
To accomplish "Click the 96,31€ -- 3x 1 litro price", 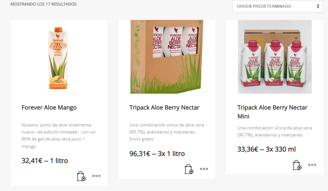I will pyautogui.click(x=157, y=154).
